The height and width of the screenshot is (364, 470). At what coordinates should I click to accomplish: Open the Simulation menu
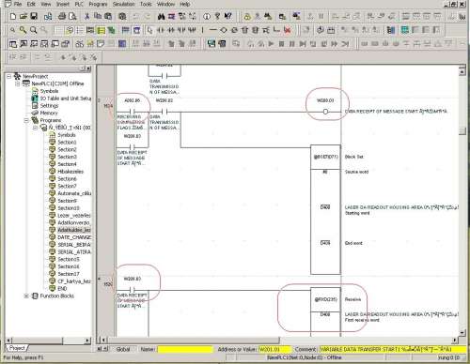click(x=123, y=4)
